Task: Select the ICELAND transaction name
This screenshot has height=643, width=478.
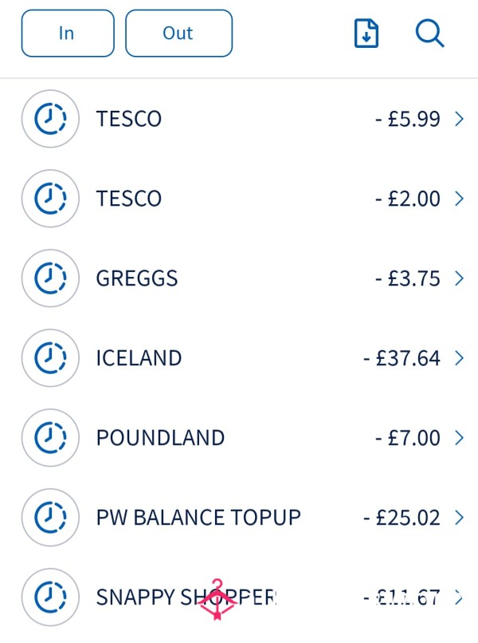Action: (139, 358)
